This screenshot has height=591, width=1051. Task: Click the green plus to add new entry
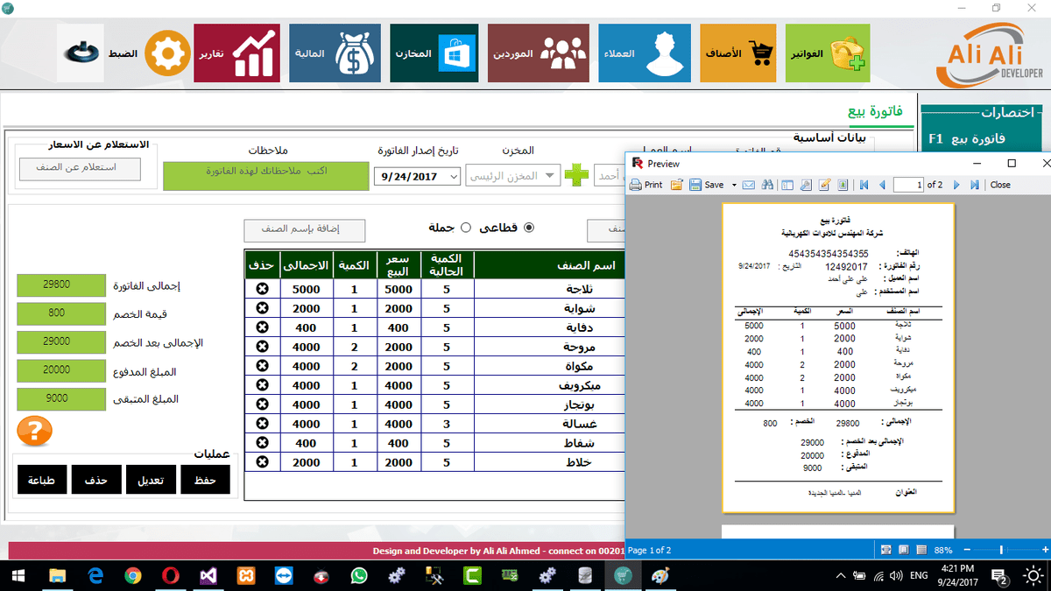(x=577, y=174)
